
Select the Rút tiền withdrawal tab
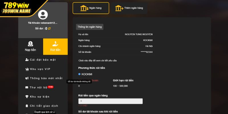[55, 47]
